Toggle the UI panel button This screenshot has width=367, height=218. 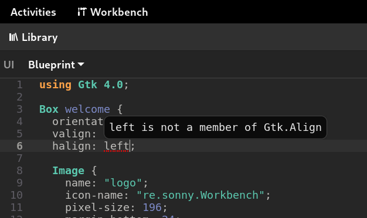click(9, 65)
